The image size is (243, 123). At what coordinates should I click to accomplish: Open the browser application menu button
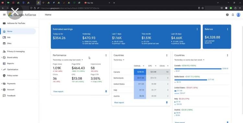point(240,8)
